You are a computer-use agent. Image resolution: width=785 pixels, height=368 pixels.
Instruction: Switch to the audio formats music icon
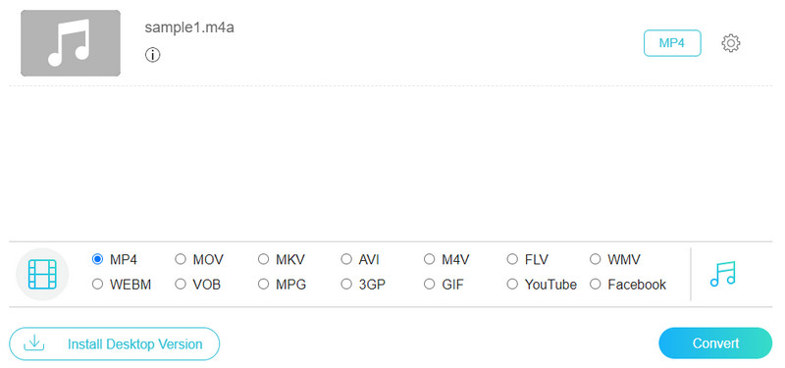[722, 274]
